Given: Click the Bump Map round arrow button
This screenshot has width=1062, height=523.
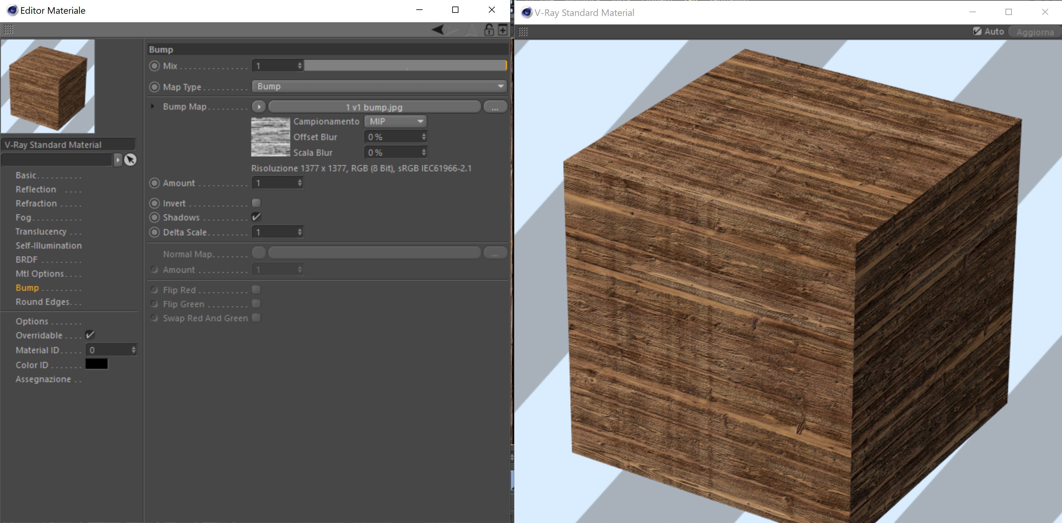Looking at the screenshot, I should pyautogui.click(x=259, y=107).
